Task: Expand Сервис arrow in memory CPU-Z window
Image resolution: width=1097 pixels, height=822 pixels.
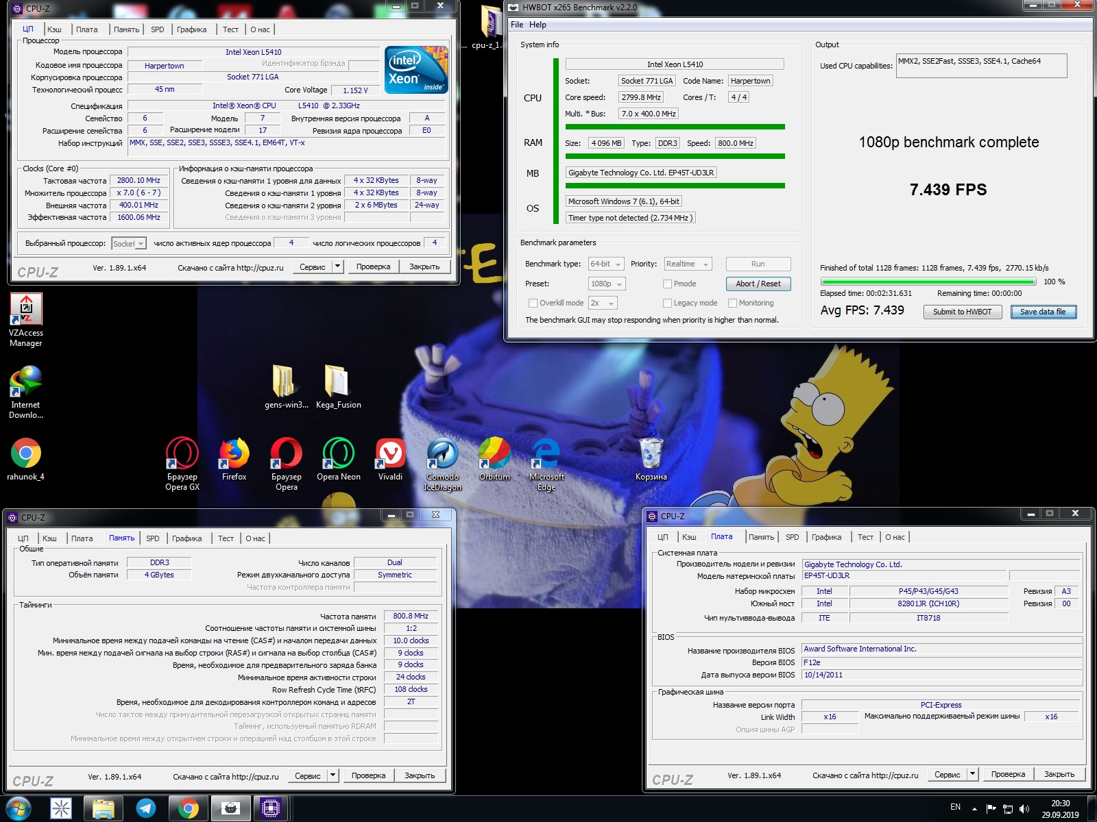Action: 333,775
